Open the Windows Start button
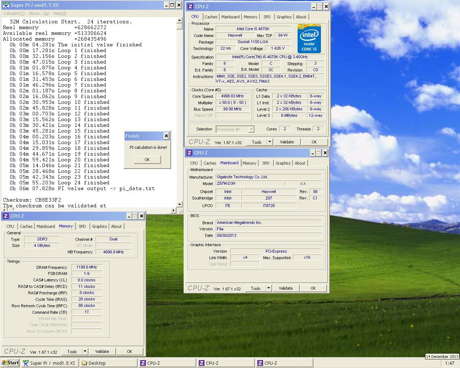460x368 pixels. [10, 363]
